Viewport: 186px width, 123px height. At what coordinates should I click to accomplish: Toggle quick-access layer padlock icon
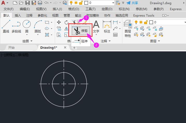coord(81,3)
